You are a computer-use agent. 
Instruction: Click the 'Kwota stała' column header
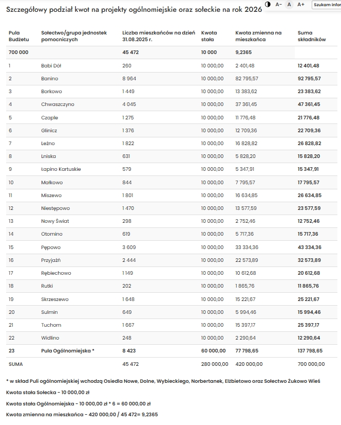click(x=209, y=36)
